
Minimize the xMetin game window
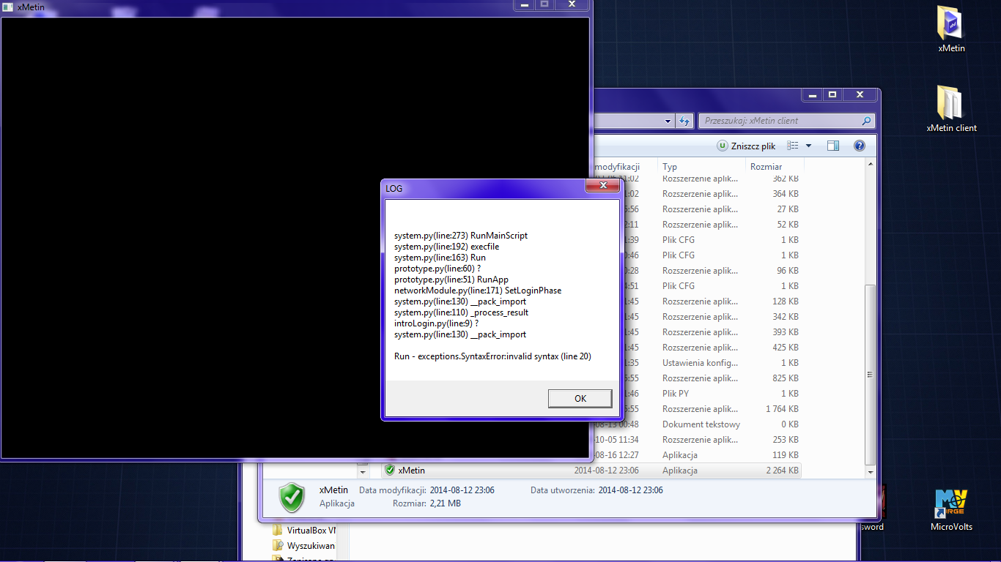coord(523,4)
